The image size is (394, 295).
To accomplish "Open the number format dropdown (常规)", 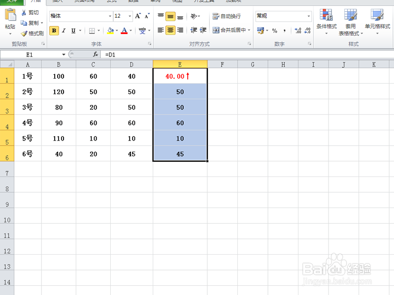I will click(309, 16).
